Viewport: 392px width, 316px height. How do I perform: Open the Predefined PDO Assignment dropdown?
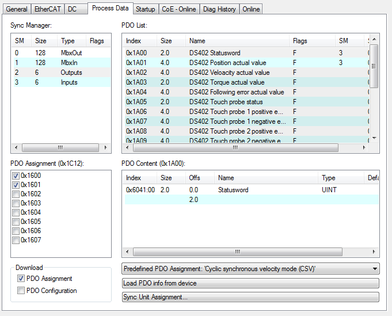[x=250, y=269]
